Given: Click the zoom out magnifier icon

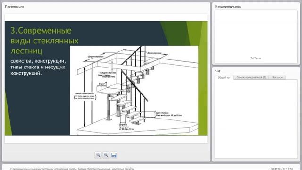Looking at the screenshot, I should coord(106,155).
